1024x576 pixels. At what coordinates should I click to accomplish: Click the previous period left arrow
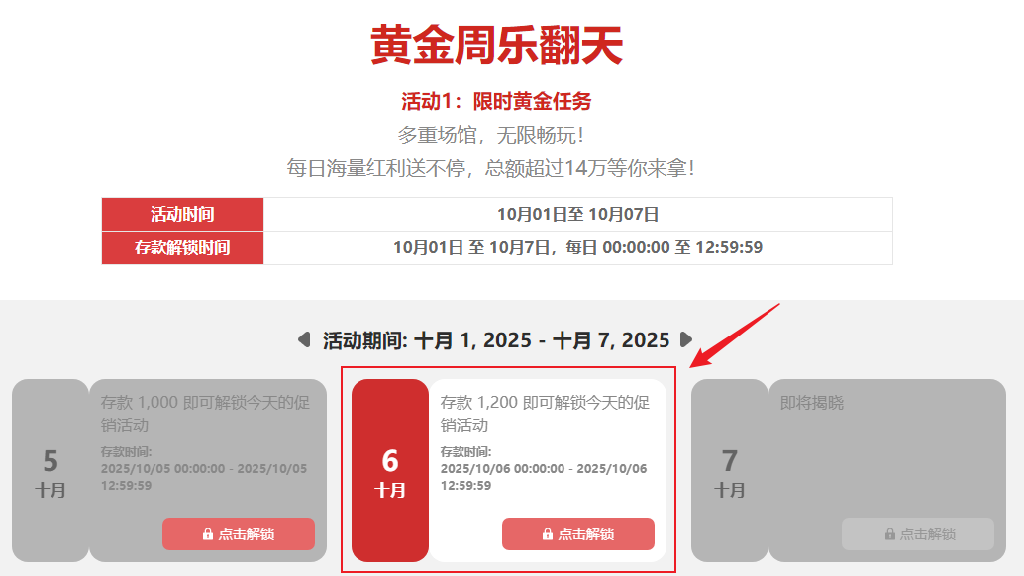click(304, 339)
